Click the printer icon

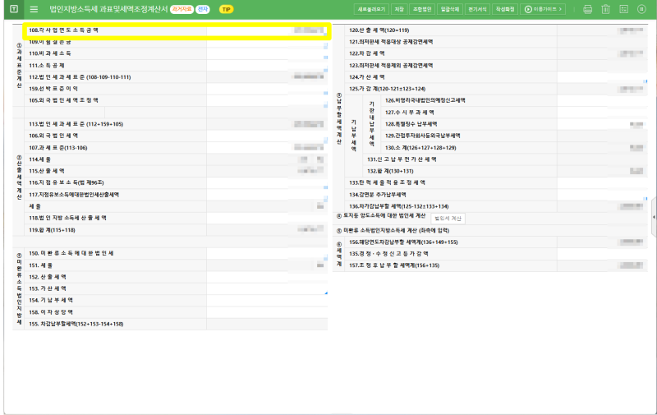[587, 9]
